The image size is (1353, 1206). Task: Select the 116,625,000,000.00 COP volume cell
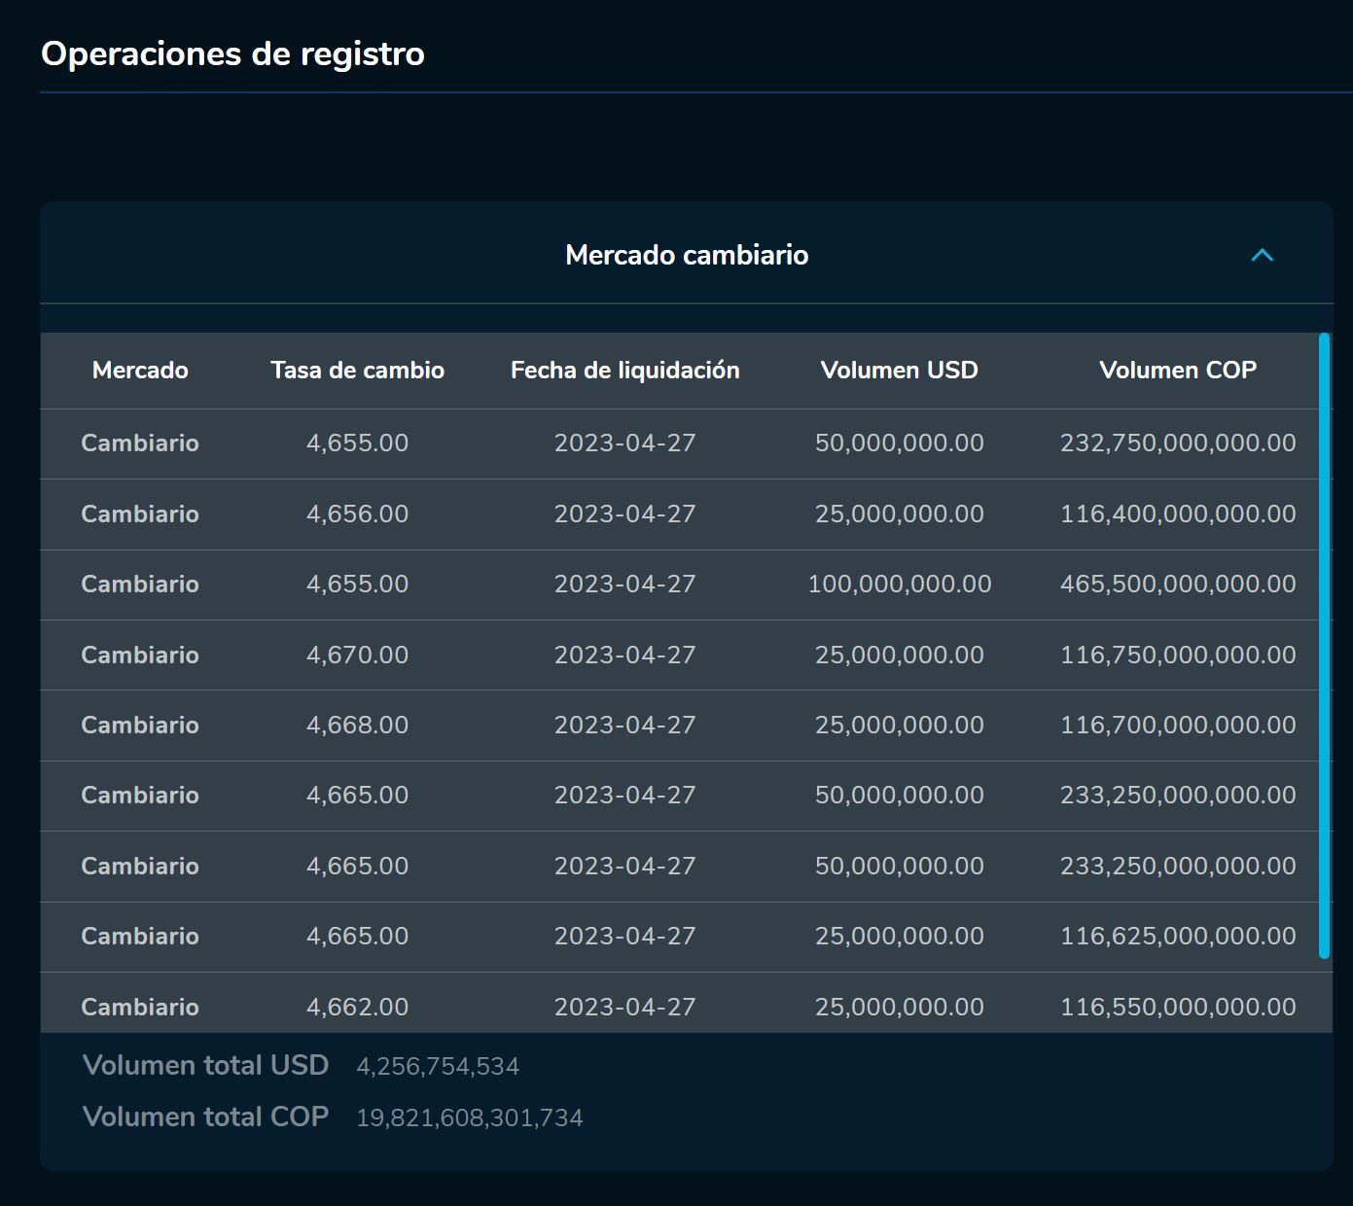point(1177,937)
